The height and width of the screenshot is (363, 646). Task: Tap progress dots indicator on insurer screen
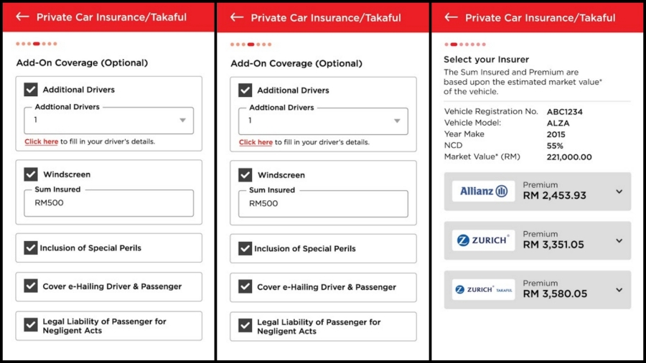tap(465, 44)
